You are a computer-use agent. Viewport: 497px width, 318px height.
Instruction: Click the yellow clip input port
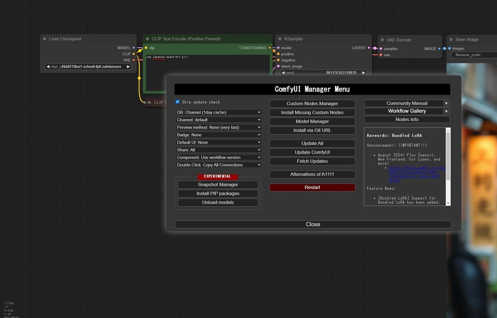146,48
